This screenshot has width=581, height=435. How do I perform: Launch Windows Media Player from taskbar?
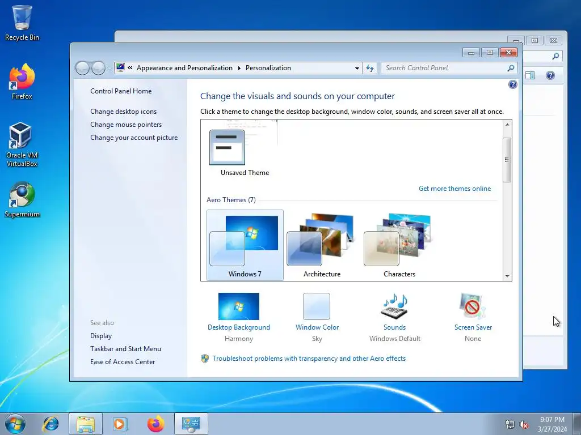[120, 424]
